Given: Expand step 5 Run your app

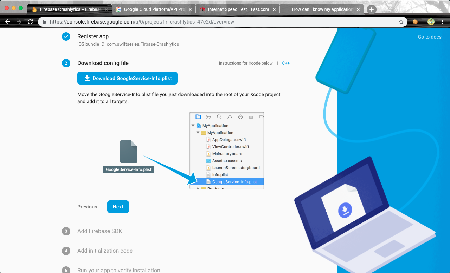Looking at the screenshot, I should (x=118, y=270).
